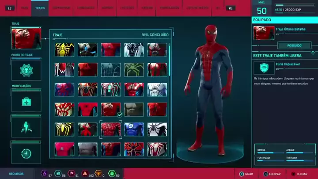Click the Equipar control prompt
This screenshot has width=318, height=179.
272,174
